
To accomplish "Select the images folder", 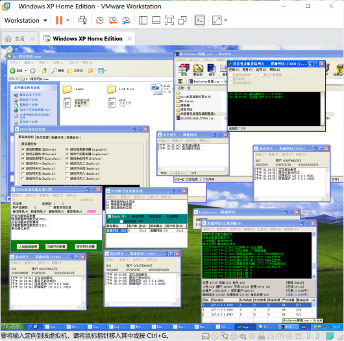I will [x=73, y=89].
